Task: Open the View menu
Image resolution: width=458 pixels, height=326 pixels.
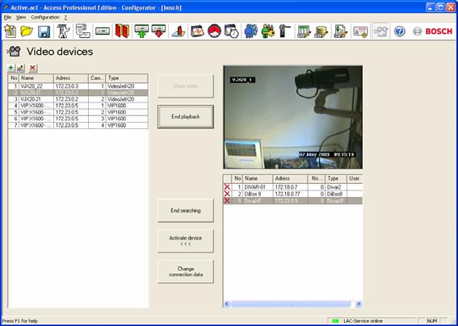Action: click(21, 17)
